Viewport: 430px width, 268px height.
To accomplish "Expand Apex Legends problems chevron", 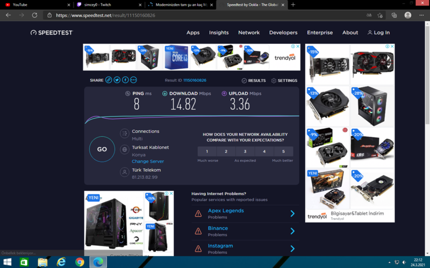I will (x=292, y=213).
